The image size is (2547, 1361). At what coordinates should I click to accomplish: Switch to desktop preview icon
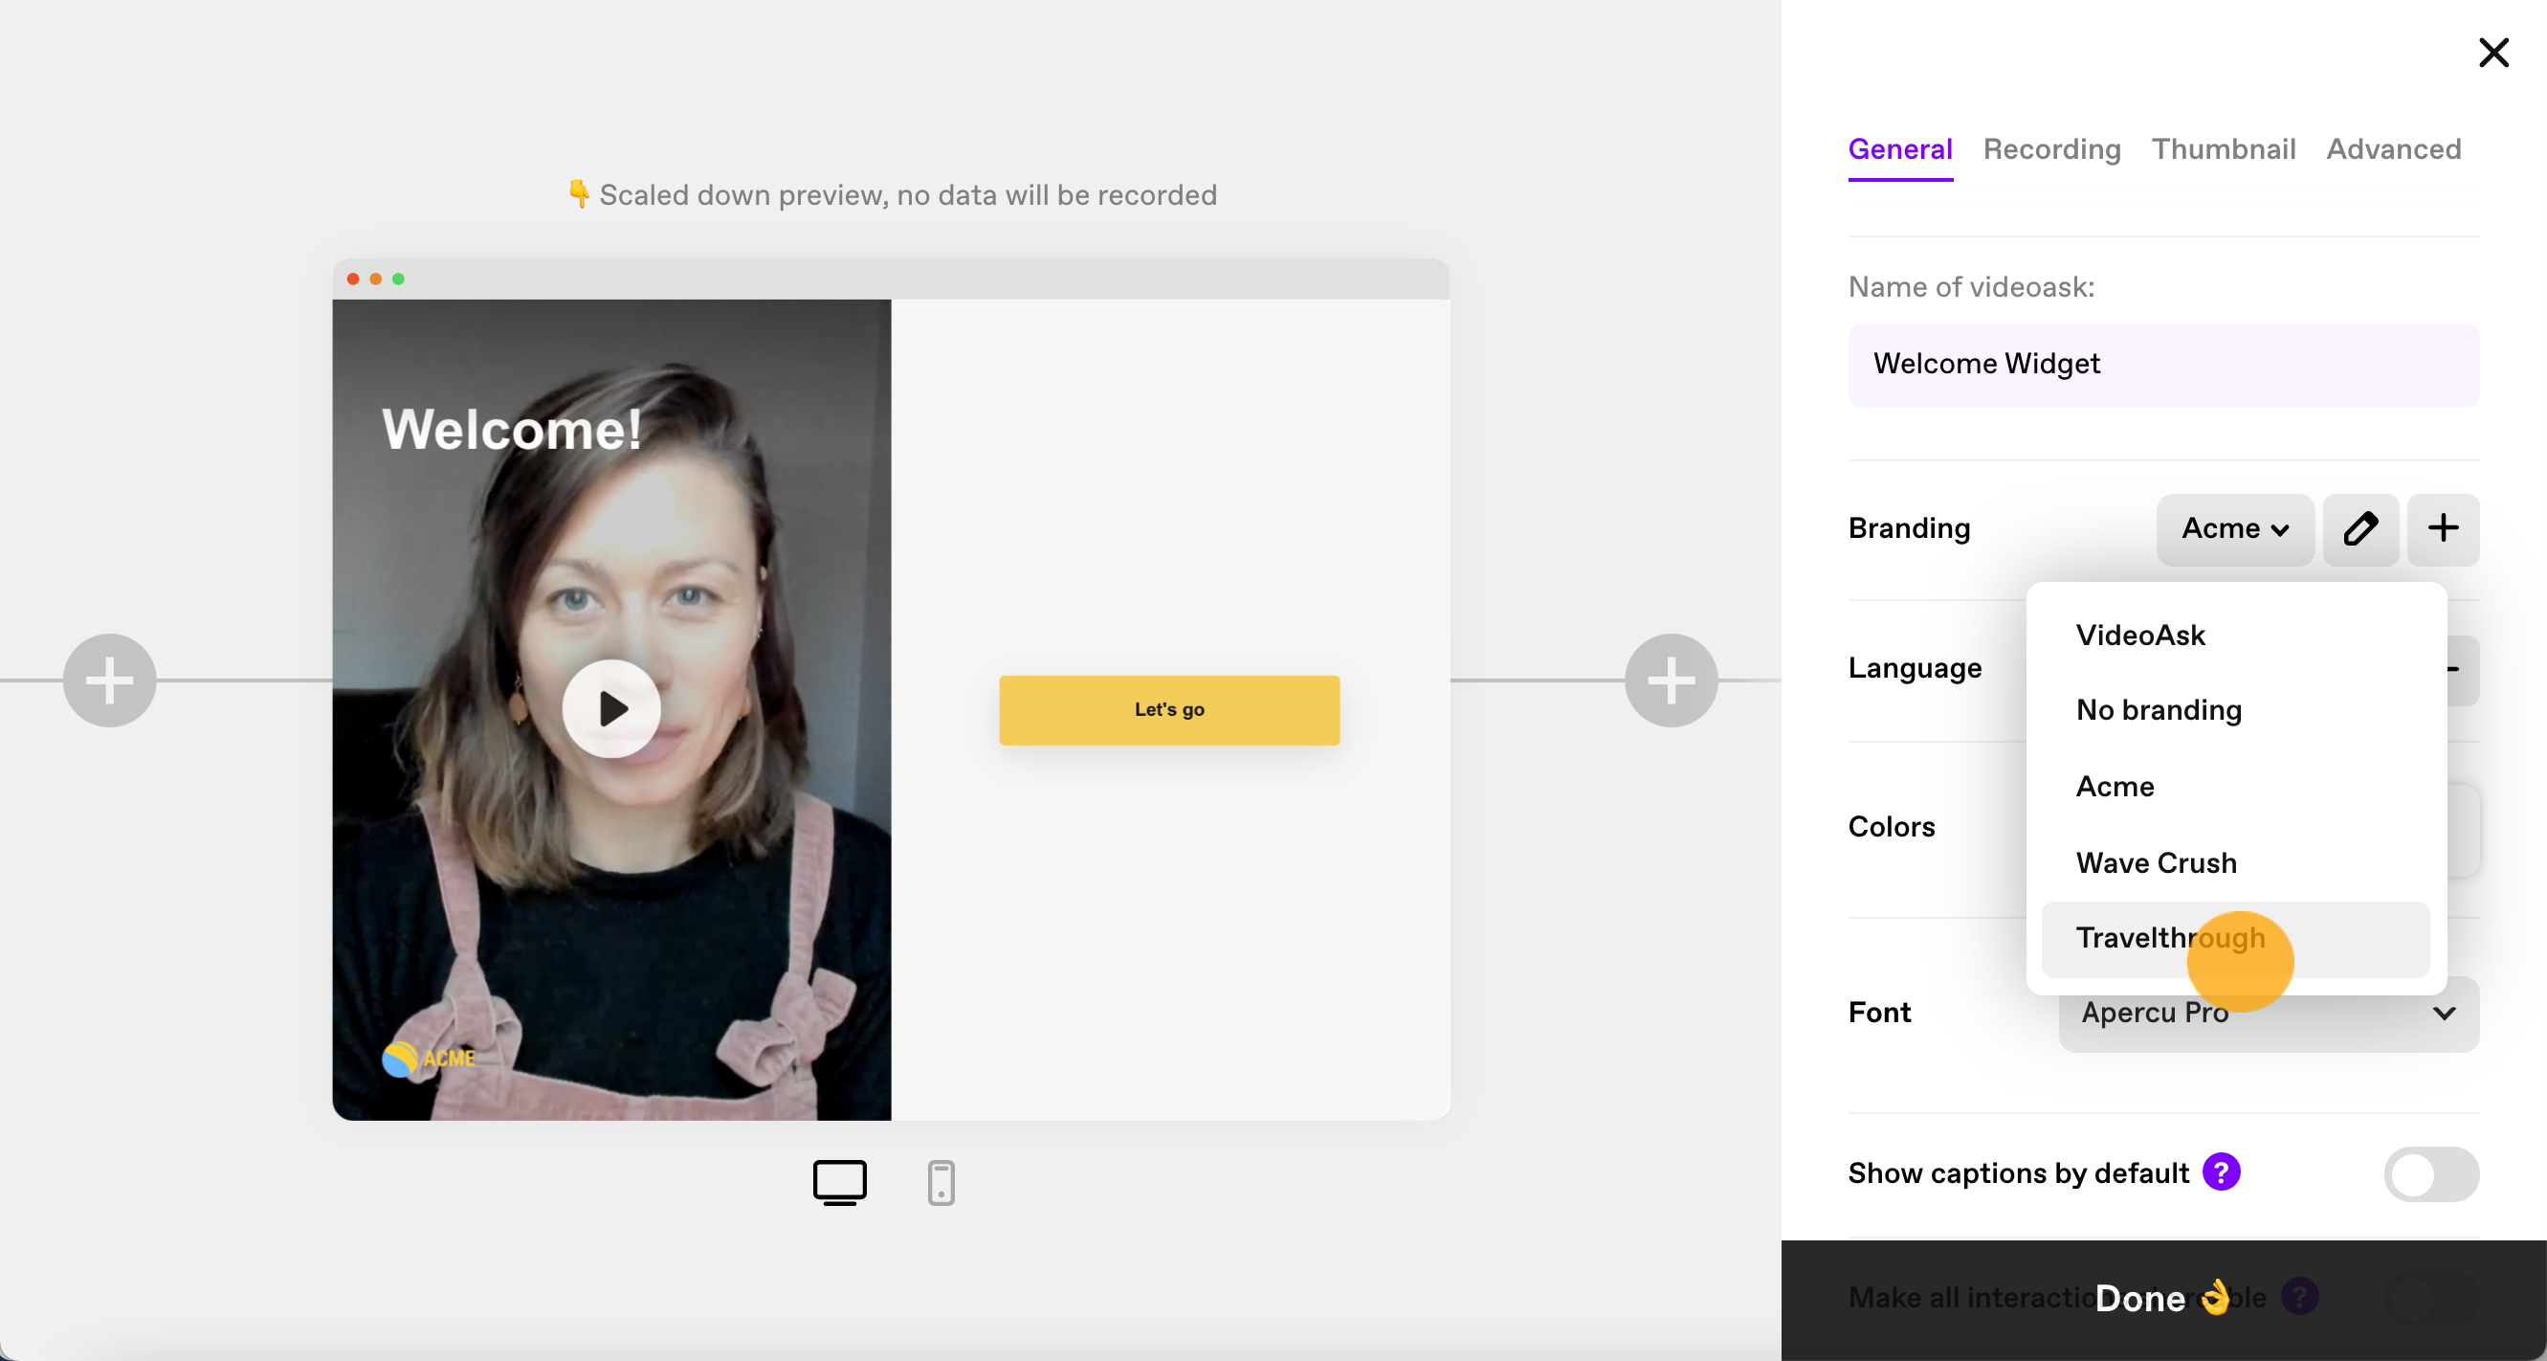(x=839, y=1182)
